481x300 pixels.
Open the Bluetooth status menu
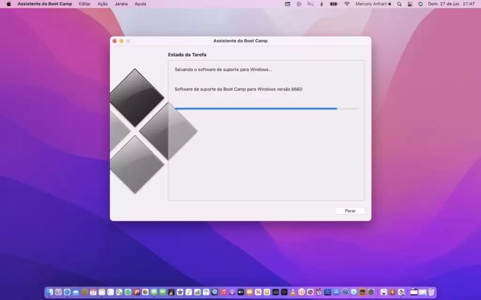click(321, 4)
